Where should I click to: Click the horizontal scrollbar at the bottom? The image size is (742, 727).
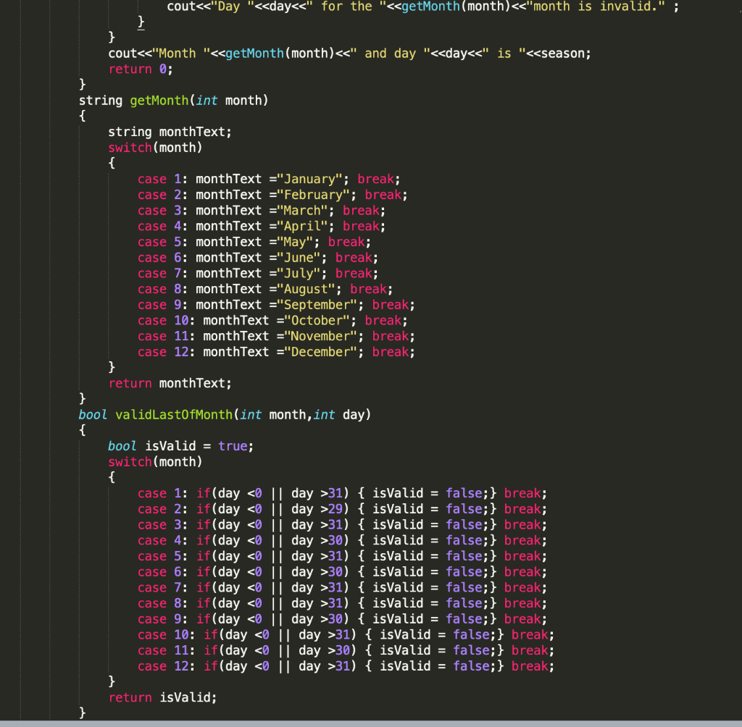tap(371, 723)
